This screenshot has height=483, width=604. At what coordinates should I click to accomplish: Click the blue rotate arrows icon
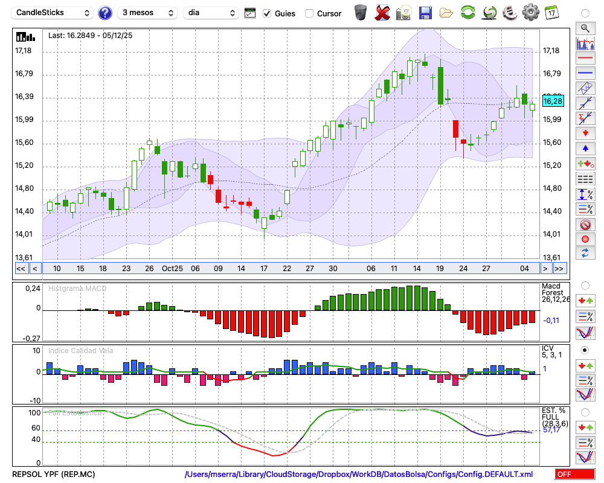pos(585,253)
